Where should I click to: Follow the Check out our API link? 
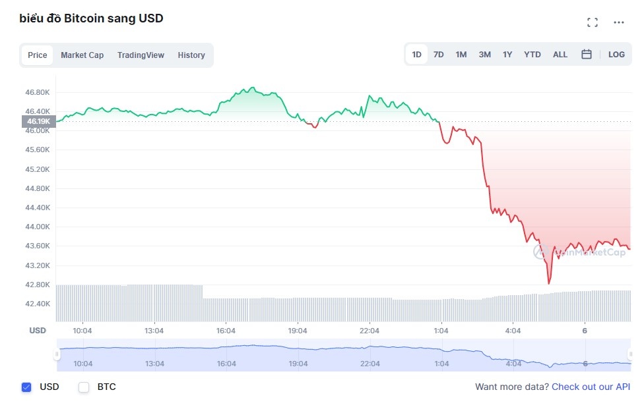coord(591,387)
